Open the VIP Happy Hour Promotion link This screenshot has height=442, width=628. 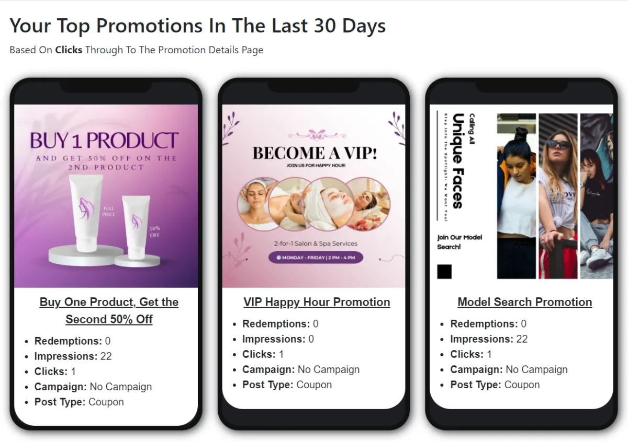point(317,302)
